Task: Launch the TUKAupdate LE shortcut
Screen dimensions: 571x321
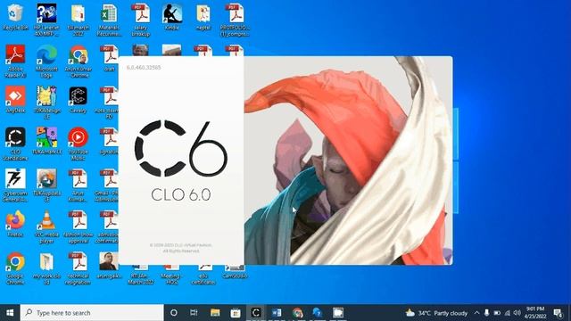Action: click(46, 185)
